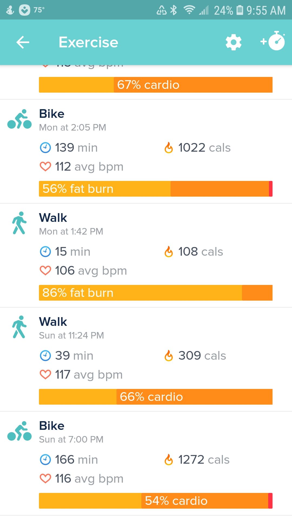Tap walk icon for Monday 1:42 PM
292x520 pixels.
19,223
